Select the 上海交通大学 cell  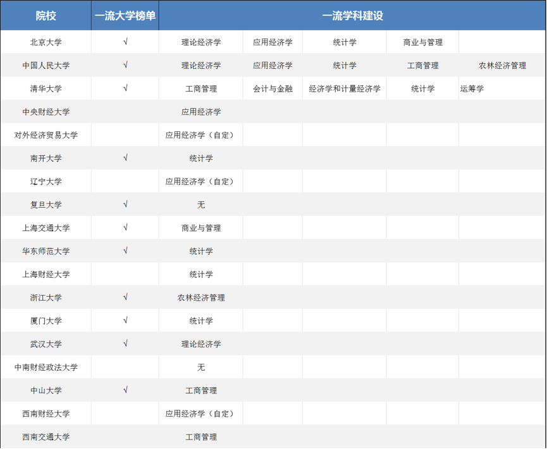pyautogui.click(x=46, y=228)
